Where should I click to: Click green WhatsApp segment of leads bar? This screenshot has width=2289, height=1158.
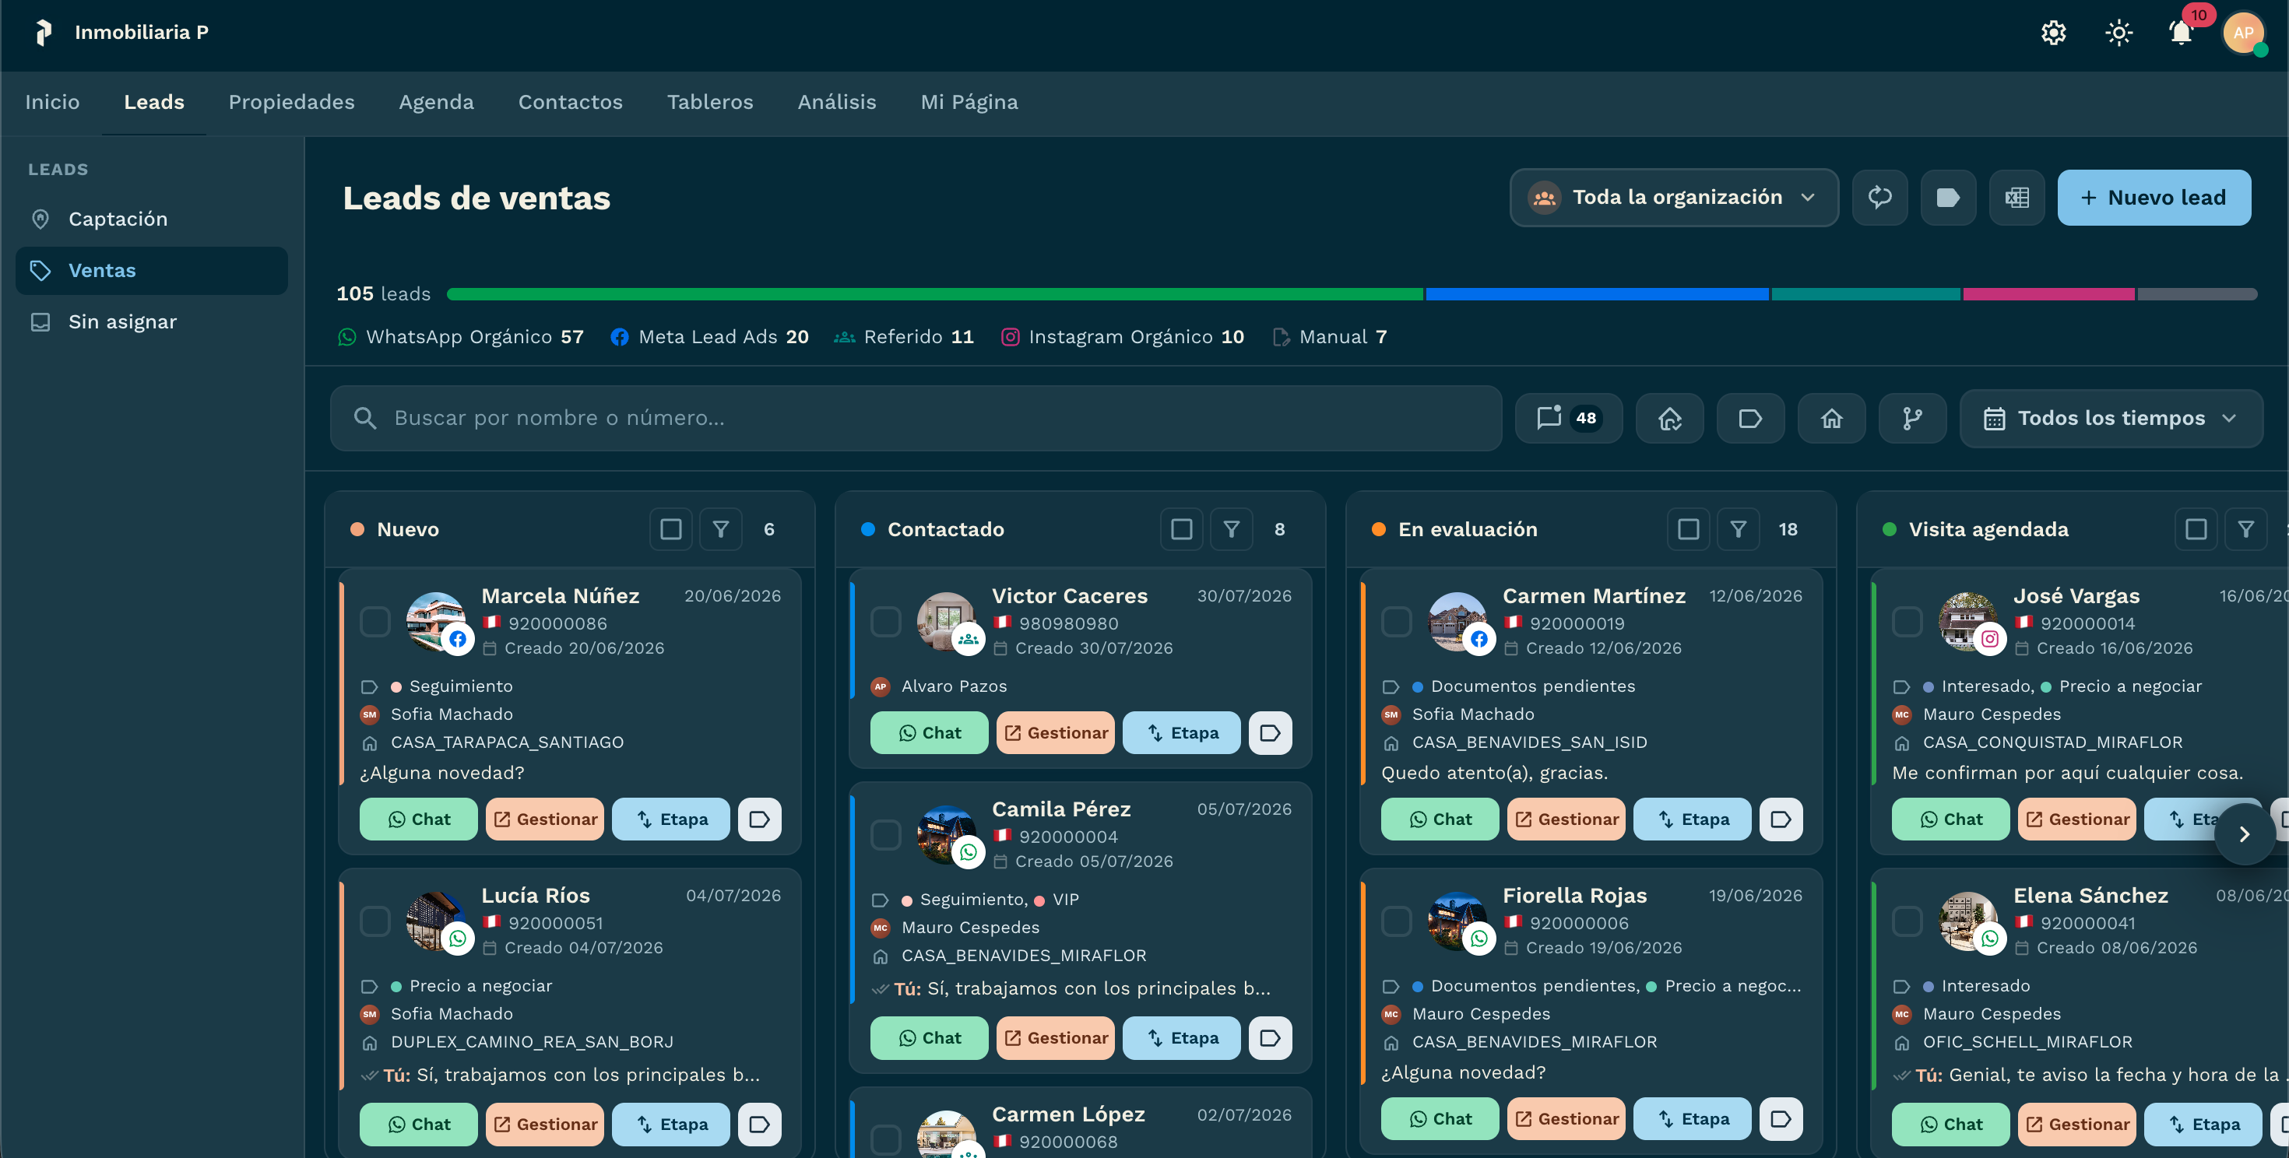934,294
